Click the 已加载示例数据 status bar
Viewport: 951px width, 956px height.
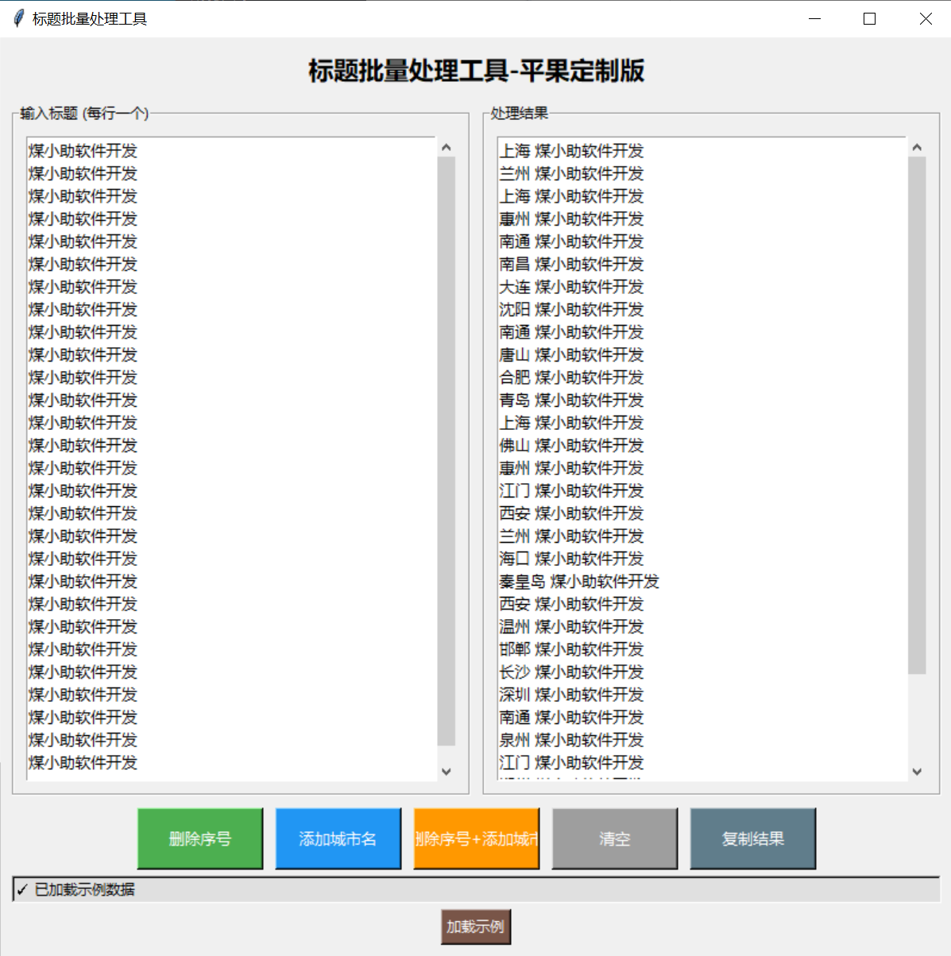point(475,889)
